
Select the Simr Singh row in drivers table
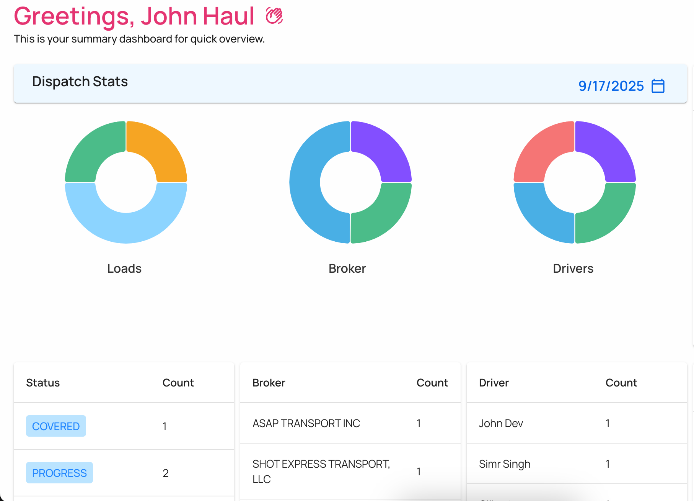click(505, 464)
